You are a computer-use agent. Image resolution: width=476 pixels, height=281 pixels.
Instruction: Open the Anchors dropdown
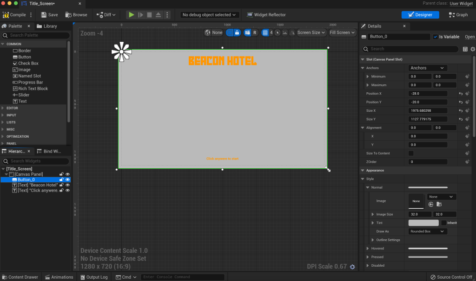[x=427, y=68]
